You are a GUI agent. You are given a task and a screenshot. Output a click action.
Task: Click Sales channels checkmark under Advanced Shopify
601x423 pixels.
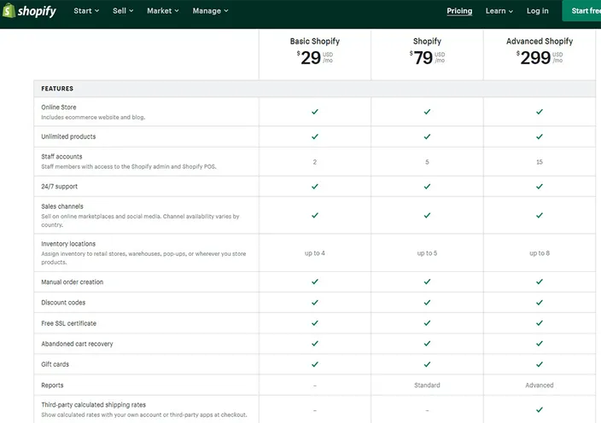540,215
